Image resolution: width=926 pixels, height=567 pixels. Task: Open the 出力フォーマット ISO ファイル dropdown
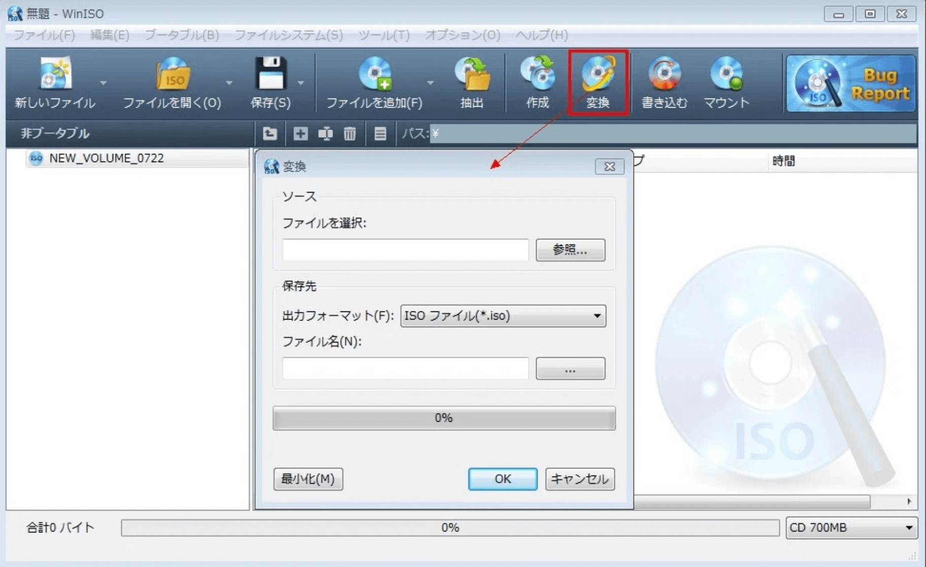[x=503, y=316]
